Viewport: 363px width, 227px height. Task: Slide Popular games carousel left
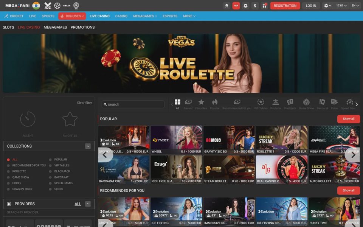105,155
